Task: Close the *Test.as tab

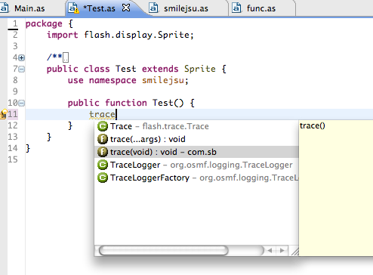Action: (126, 8)
